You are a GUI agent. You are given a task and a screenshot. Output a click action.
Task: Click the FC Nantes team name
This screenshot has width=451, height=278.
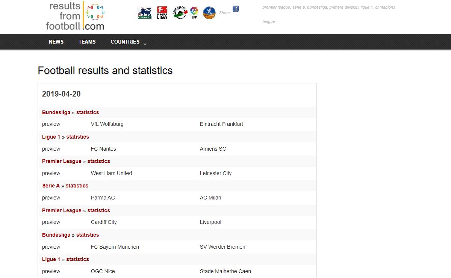(103, 149)
